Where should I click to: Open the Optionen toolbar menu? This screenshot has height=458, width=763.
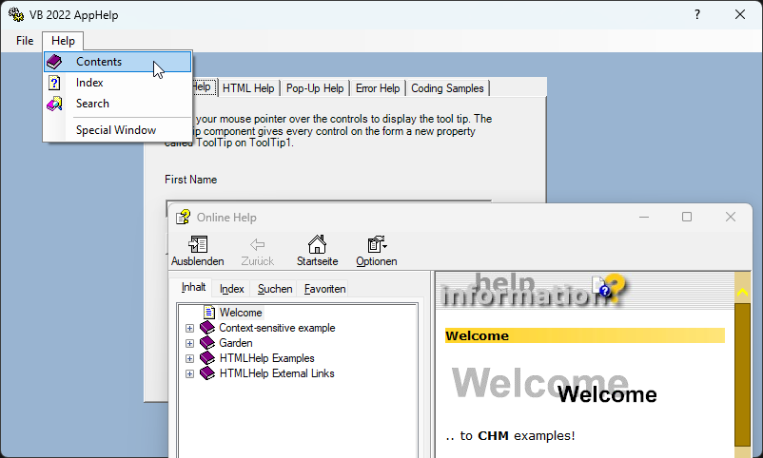(377, 251)
